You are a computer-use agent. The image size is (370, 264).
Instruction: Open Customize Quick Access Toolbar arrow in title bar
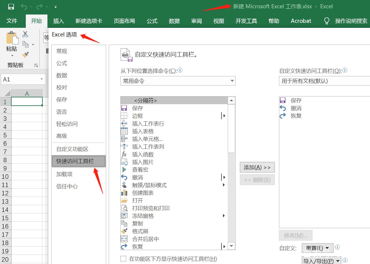pyautogui.click(x=56, y=7)
